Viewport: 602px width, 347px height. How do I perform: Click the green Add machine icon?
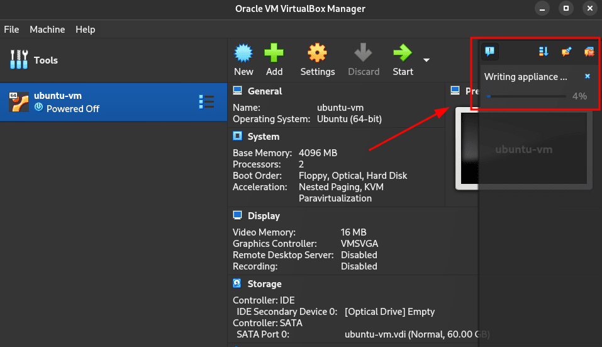point(274,53)
